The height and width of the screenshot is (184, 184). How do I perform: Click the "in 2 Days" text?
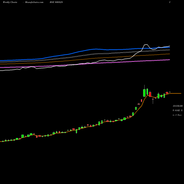(177, 115)
